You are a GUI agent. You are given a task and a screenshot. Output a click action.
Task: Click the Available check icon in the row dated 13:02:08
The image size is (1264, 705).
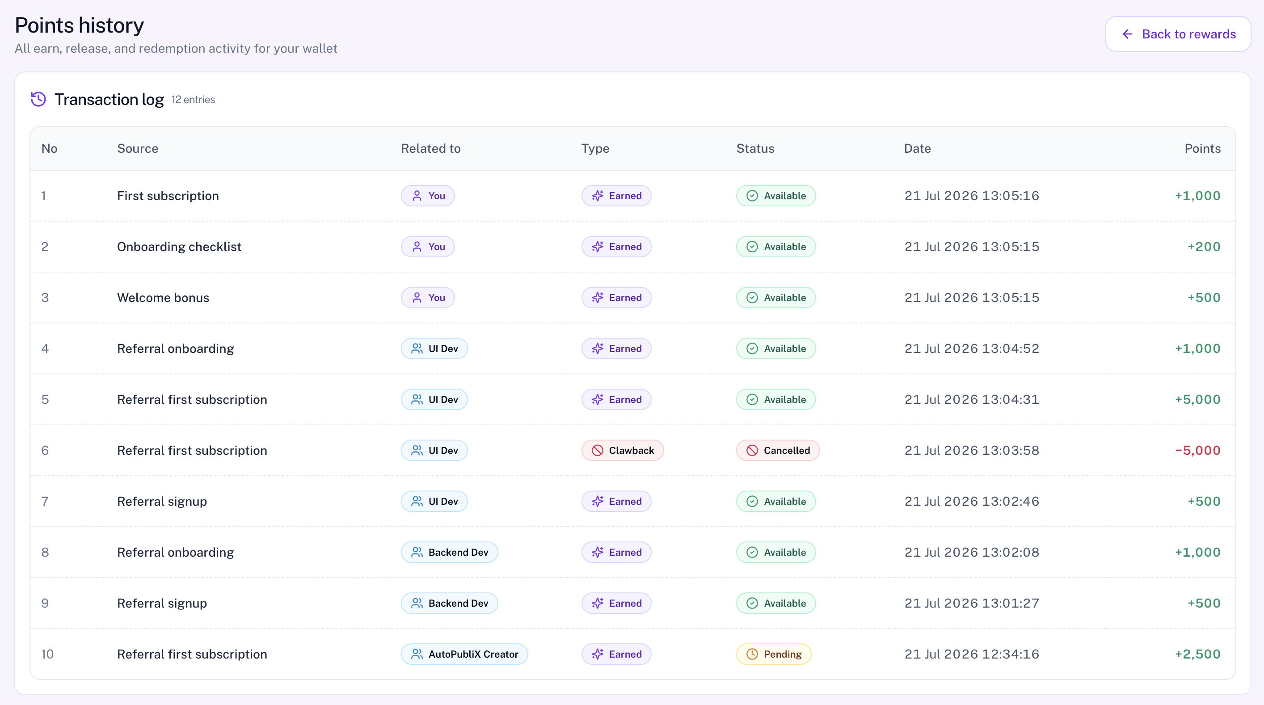pyautogui.click(x=752, y=552)
